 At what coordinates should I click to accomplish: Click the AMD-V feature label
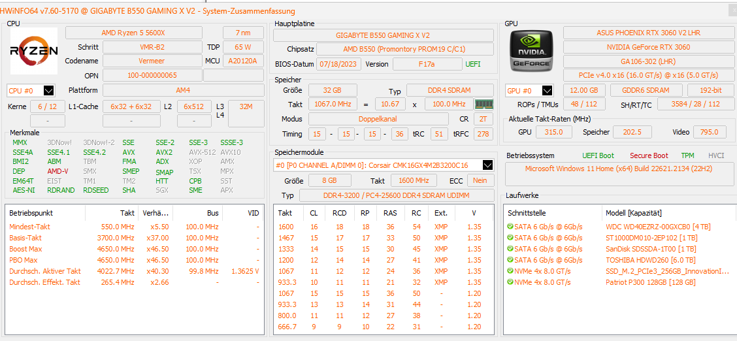point(57,171)
